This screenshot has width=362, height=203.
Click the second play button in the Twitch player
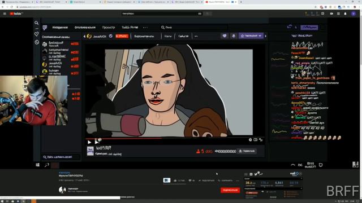(97, 142)
